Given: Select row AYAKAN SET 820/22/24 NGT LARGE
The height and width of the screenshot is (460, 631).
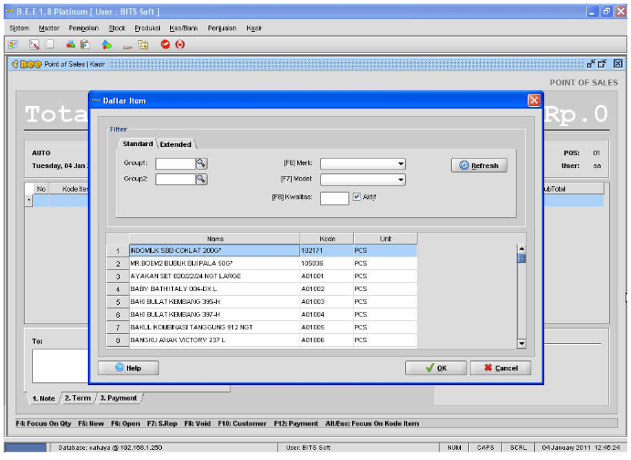Looking at the screenshot, I should pyautogui.click(x=262, y=277).
